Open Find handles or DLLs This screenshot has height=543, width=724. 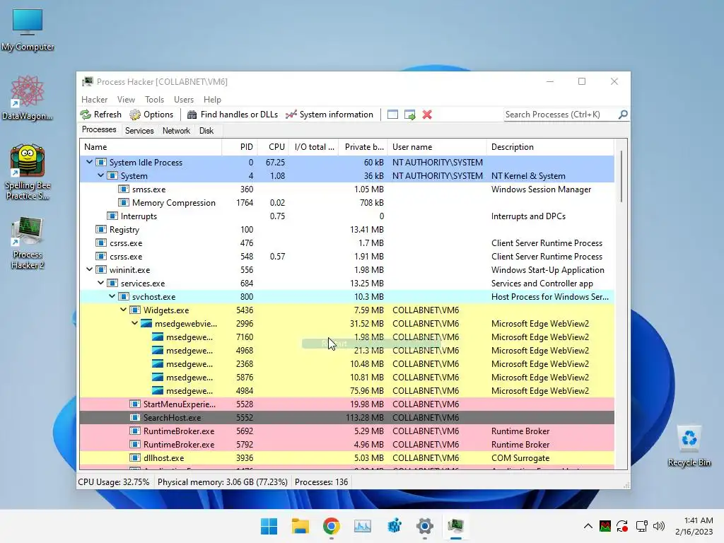coord(232,115)
